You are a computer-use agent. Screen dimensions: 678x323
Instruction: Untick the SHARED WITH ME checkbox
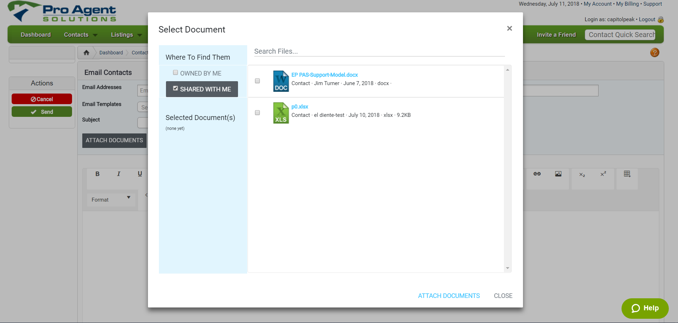176,88
